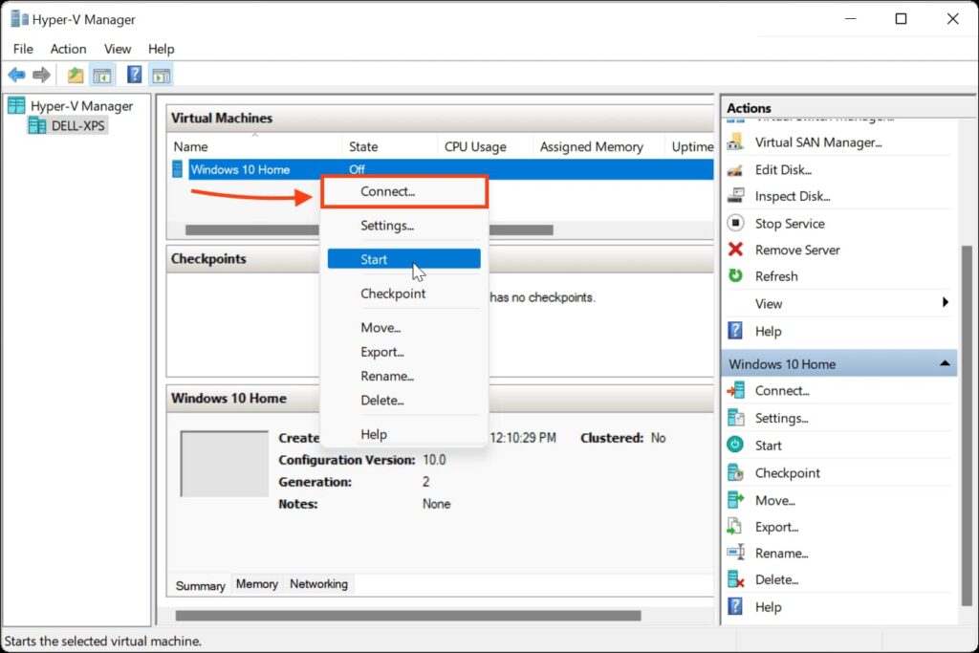
Task: Click Edit Disk in Actions pane
Action: 783,170
